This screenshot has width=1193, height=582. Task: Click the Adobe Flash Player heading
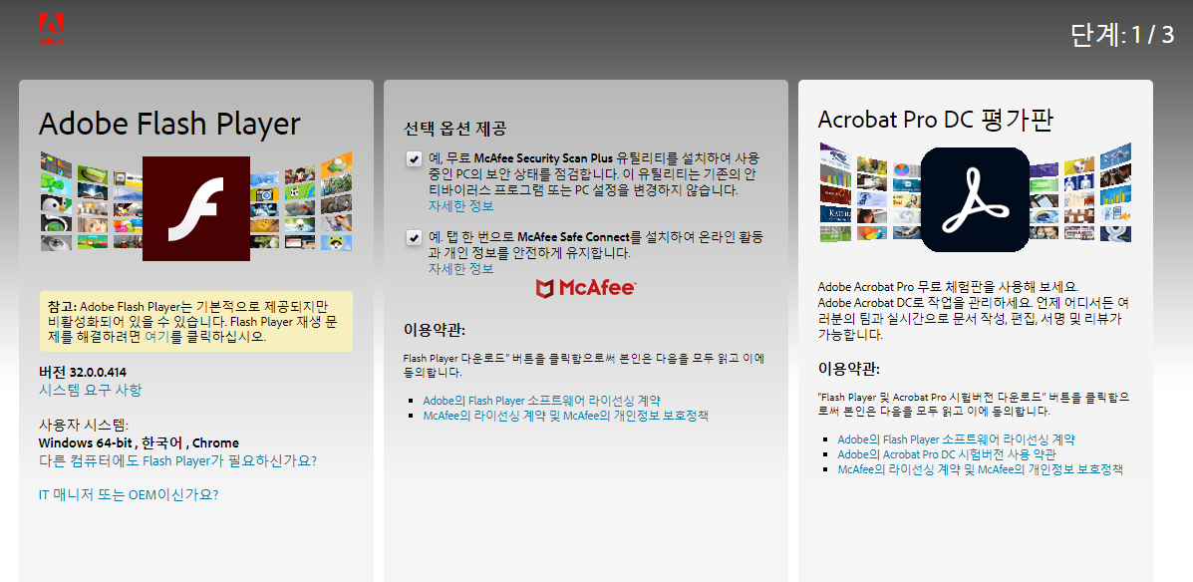(x=169, y=124)
